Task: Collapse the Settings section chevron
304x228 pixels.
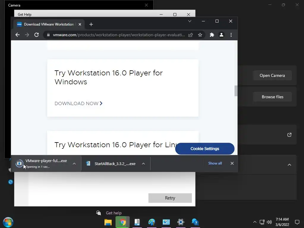Action: click(289, 165)
